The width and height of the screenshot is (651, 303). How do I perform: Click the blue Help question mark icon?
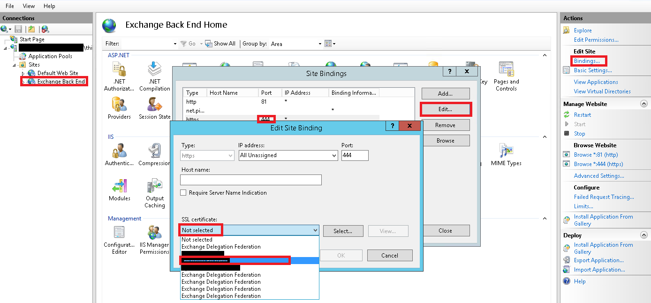567,281
